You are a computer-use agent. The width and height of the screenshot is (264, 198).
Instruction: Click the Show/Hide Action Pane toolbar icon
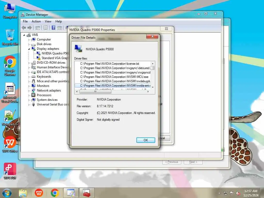(x=60, y=28)
